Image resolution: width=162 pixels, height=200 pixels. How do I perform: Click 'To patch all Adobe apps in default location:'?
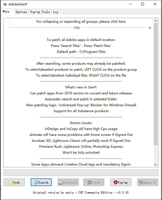(x=81, y=40)
